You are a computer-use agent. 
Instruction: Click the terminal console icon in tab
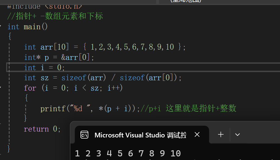tap(84, 135)
